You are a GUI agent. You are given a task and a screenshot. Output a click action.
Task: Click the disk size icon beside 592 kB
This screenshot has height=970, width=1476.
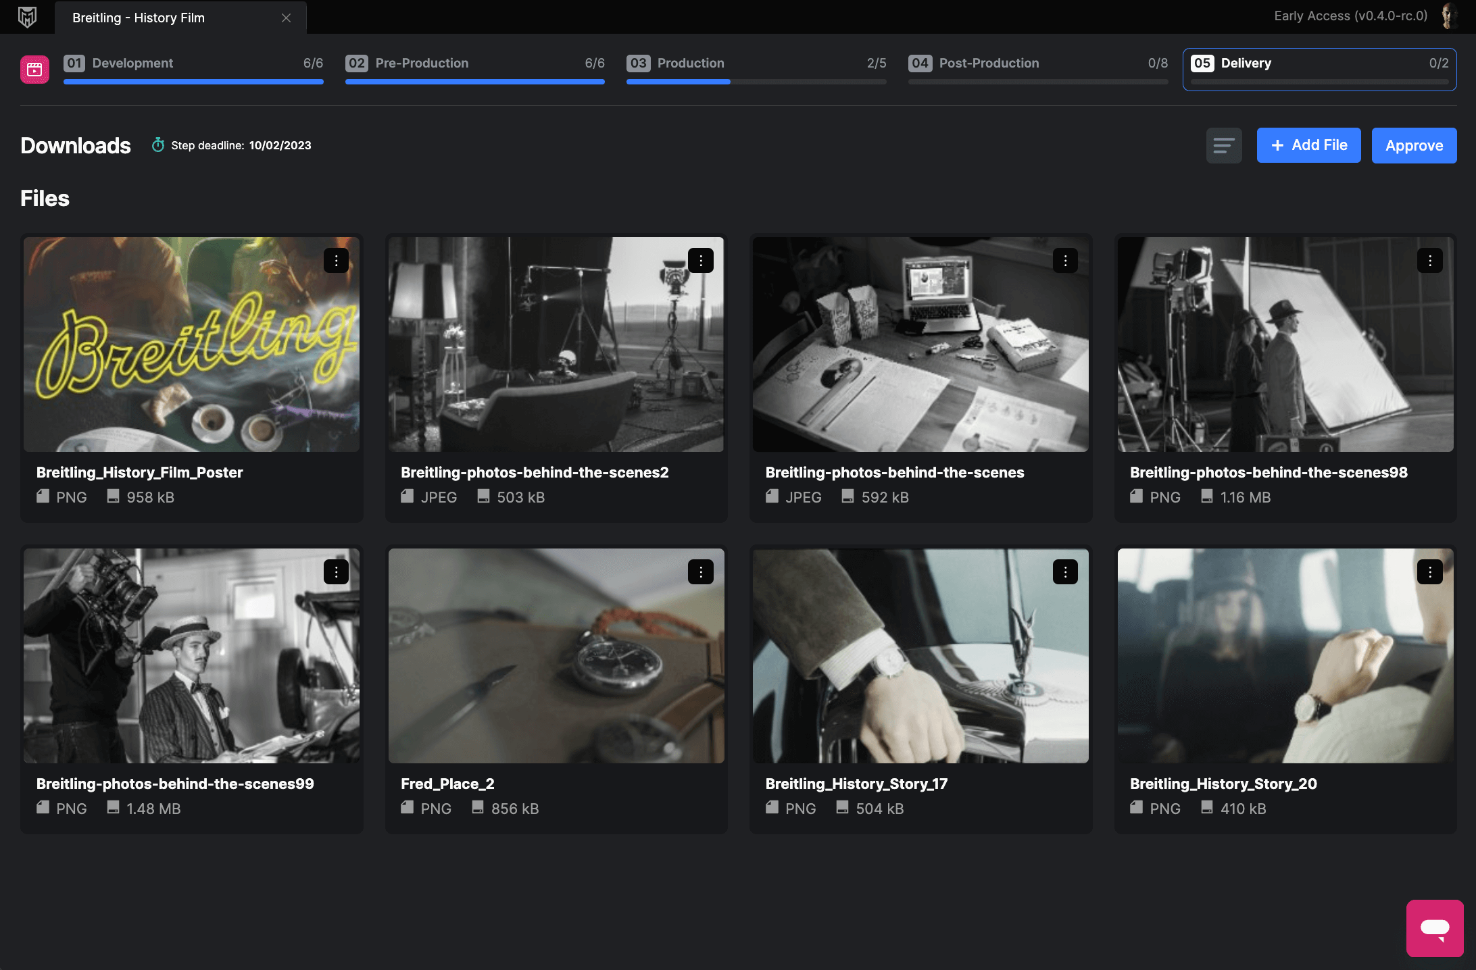pyautogui.click(x=847, y=496)
